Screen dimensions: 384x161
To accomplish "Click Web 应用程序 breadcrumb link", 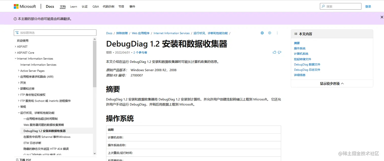I will coord(141,33).
